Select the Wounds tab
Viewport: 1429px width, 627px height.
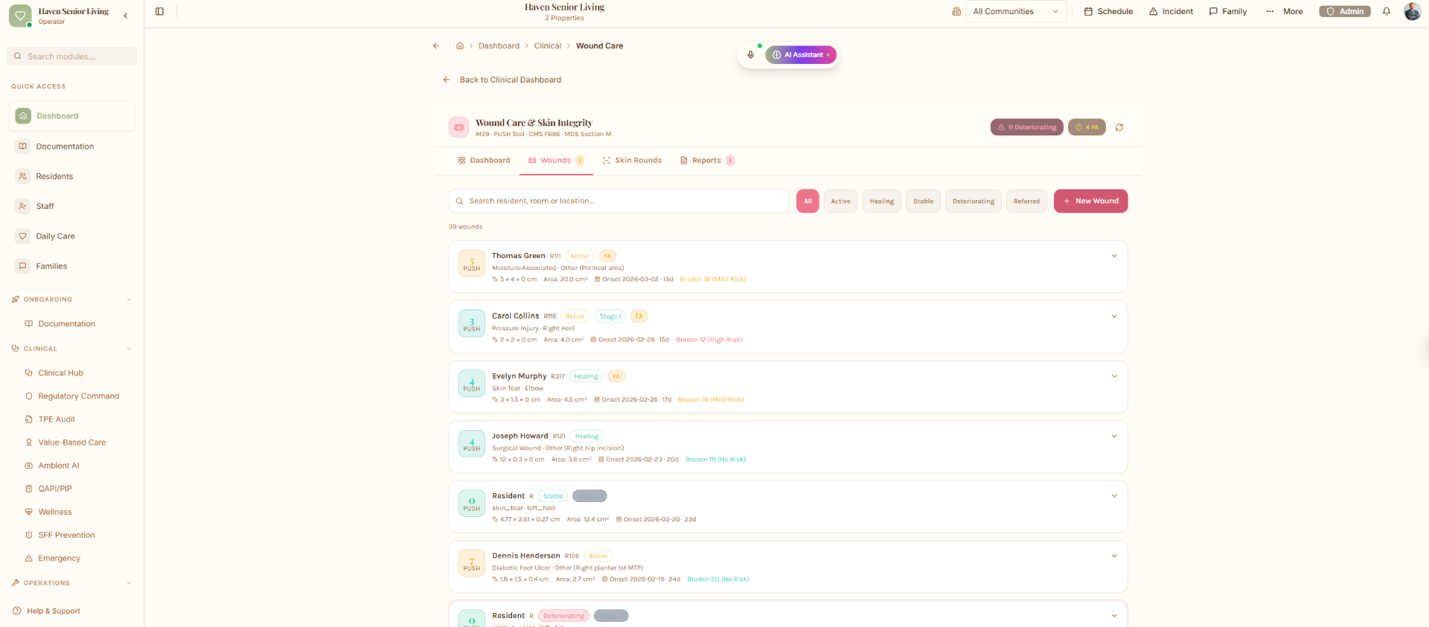pos(556,160)
